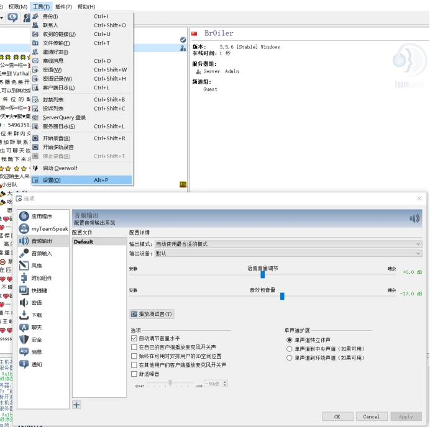
Task: Expand the 输出设备 dropdown
Action: click(288, 253)
